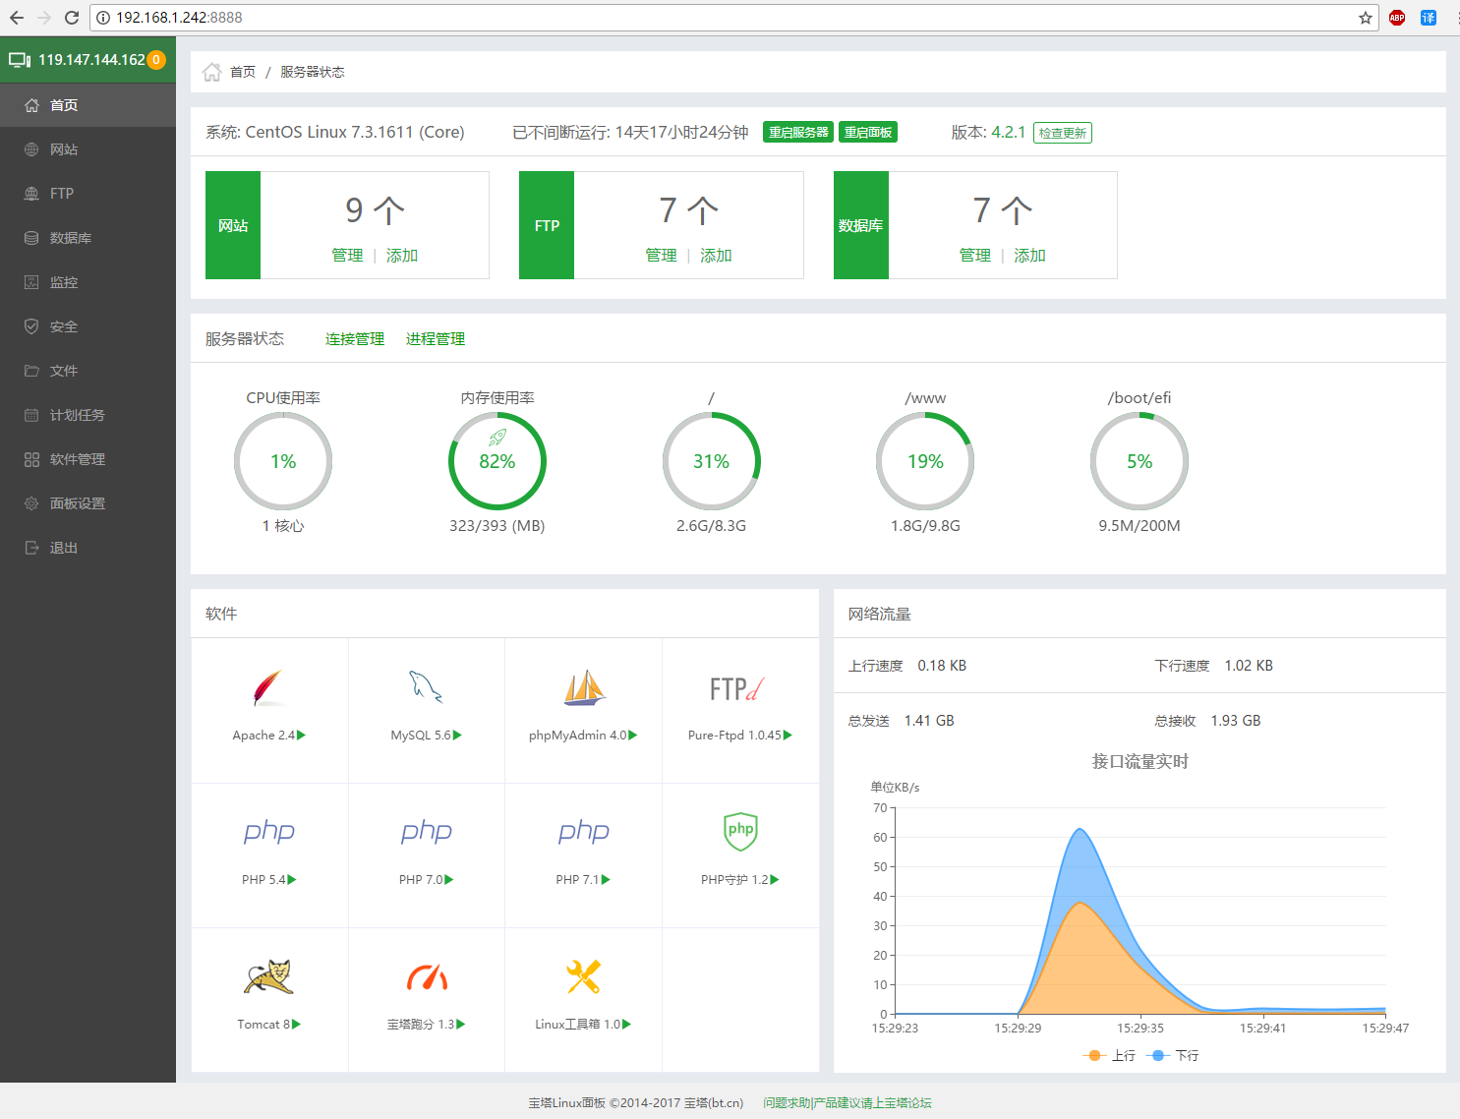This screenshot has height=1119, width=1460.
Task: Open the phpMyAdmin sailboat icon
Action: click(583, 688)
